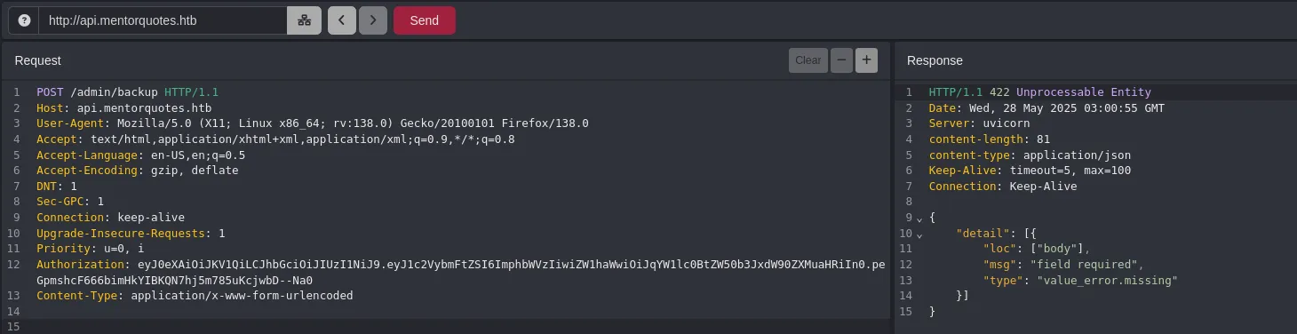
Task: Place cursor on empty line 15 of request body
Action: [462, 327]
